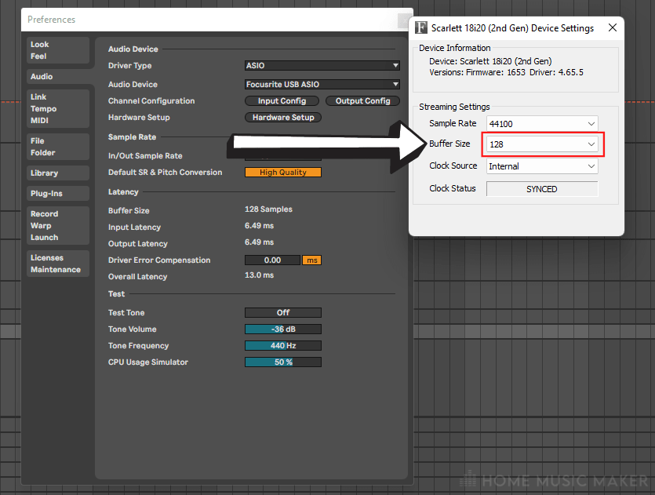Toggle the Test Tone Off button

point(283,312)
